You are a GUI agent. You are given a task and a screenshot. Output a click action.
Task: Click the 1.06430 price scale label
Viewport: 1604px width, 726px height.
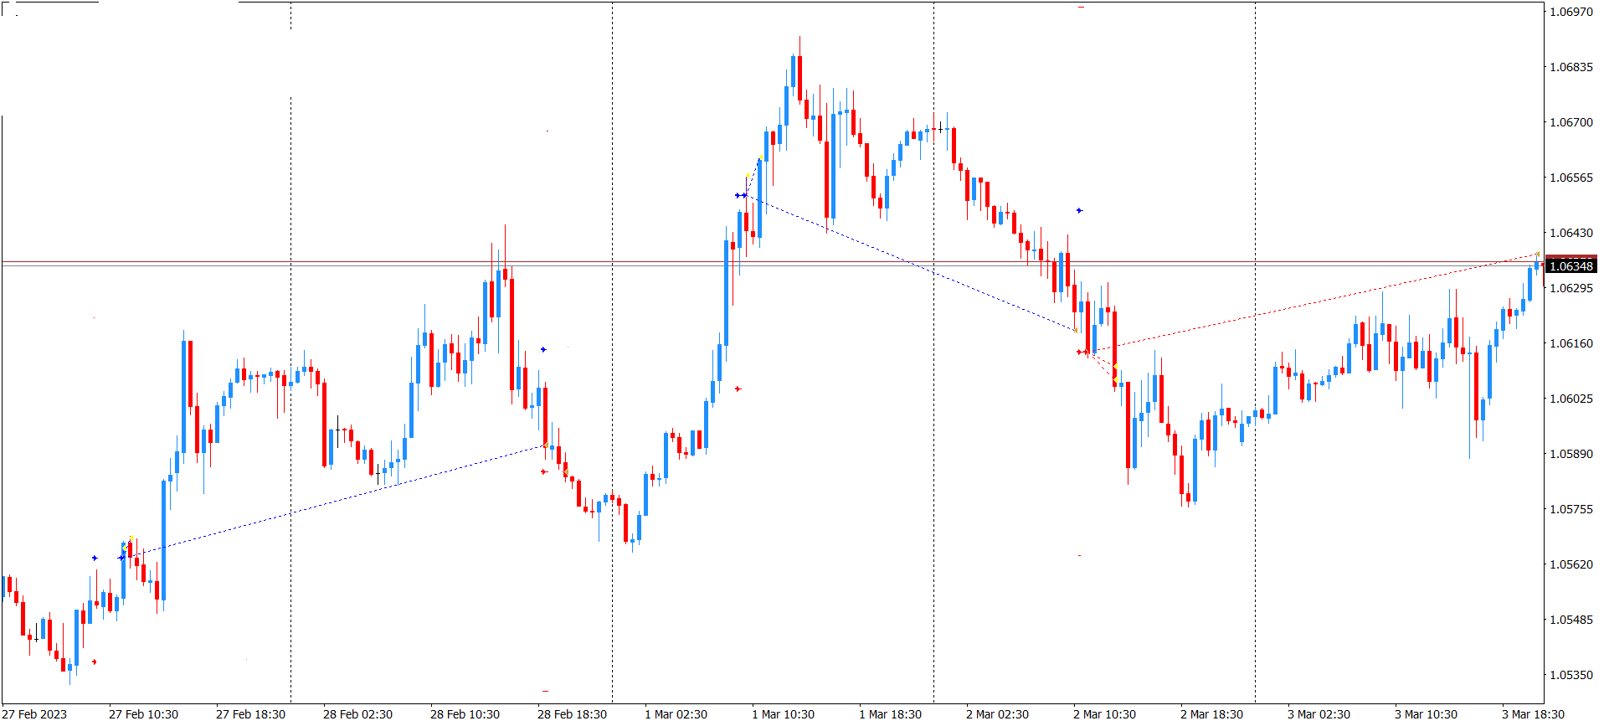point(1571,233)
